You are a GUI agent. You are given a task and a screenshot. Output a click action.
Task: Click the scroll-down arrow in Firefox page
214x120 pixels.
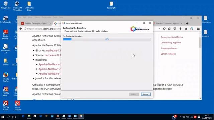[x=200, y=99]
